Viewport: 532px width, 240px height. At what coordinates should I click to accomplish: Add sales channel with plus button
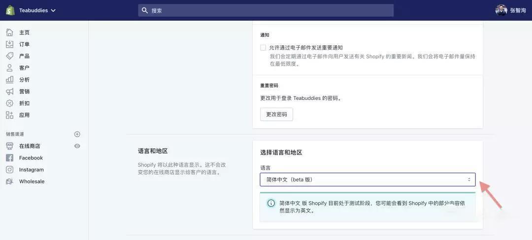point(77,134)
